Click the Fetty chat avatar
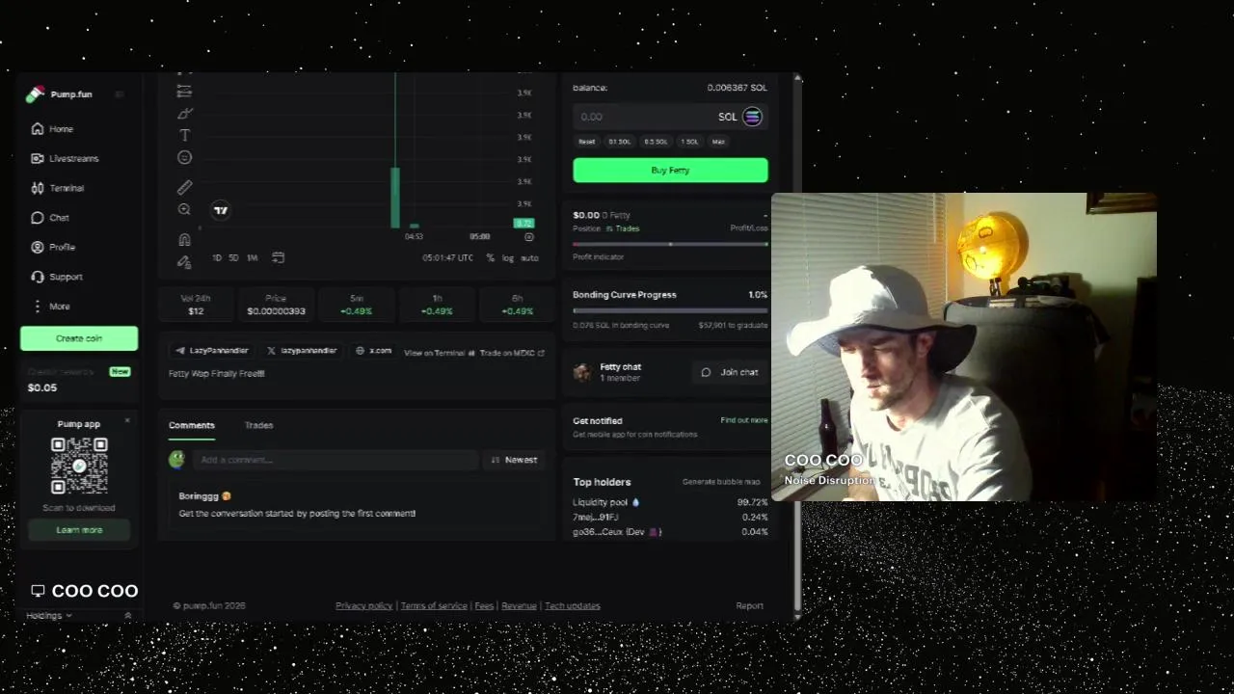Viewport: 1234px width, 694px height. 581,372
